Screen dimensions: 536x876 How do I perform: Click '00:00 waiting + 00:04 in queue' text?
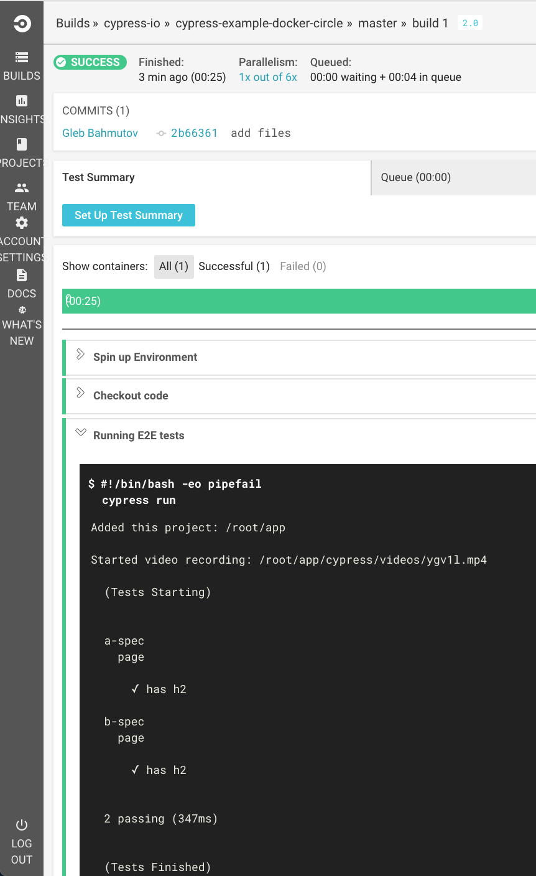coord(386,77)
